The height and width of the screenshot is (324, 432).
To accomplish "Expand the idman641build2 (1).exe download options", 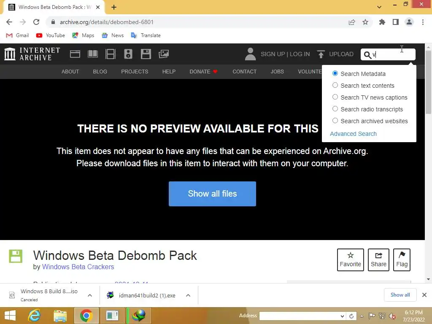I will click(x=188, y=295).
